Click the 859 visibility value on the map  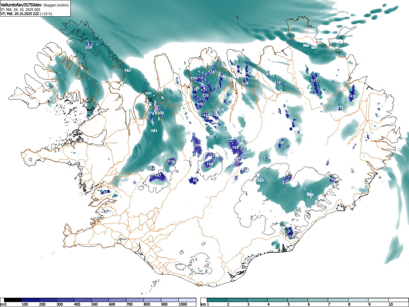(306, 45)
